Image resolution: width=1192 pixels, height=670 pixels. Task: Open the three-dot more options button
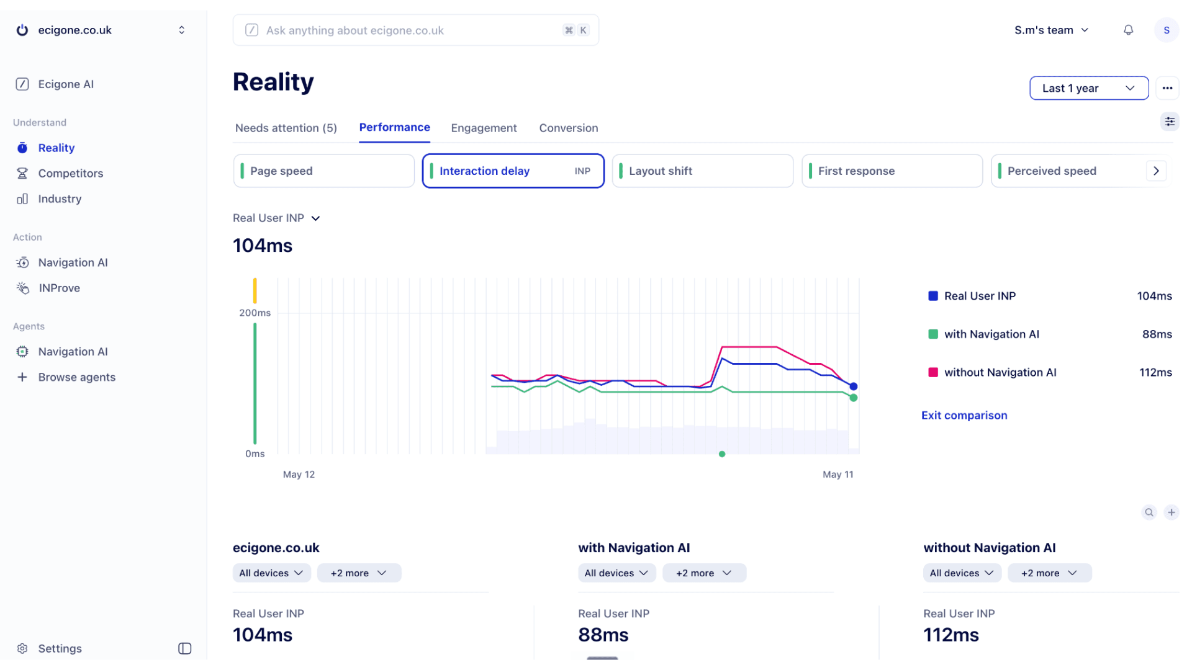1167,88
